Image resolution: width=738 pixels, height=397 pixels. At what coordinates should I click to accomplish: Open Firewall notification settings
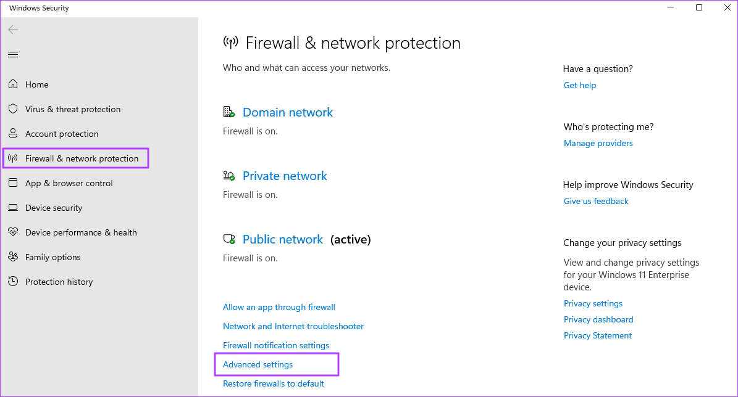(x=276, y=345)
